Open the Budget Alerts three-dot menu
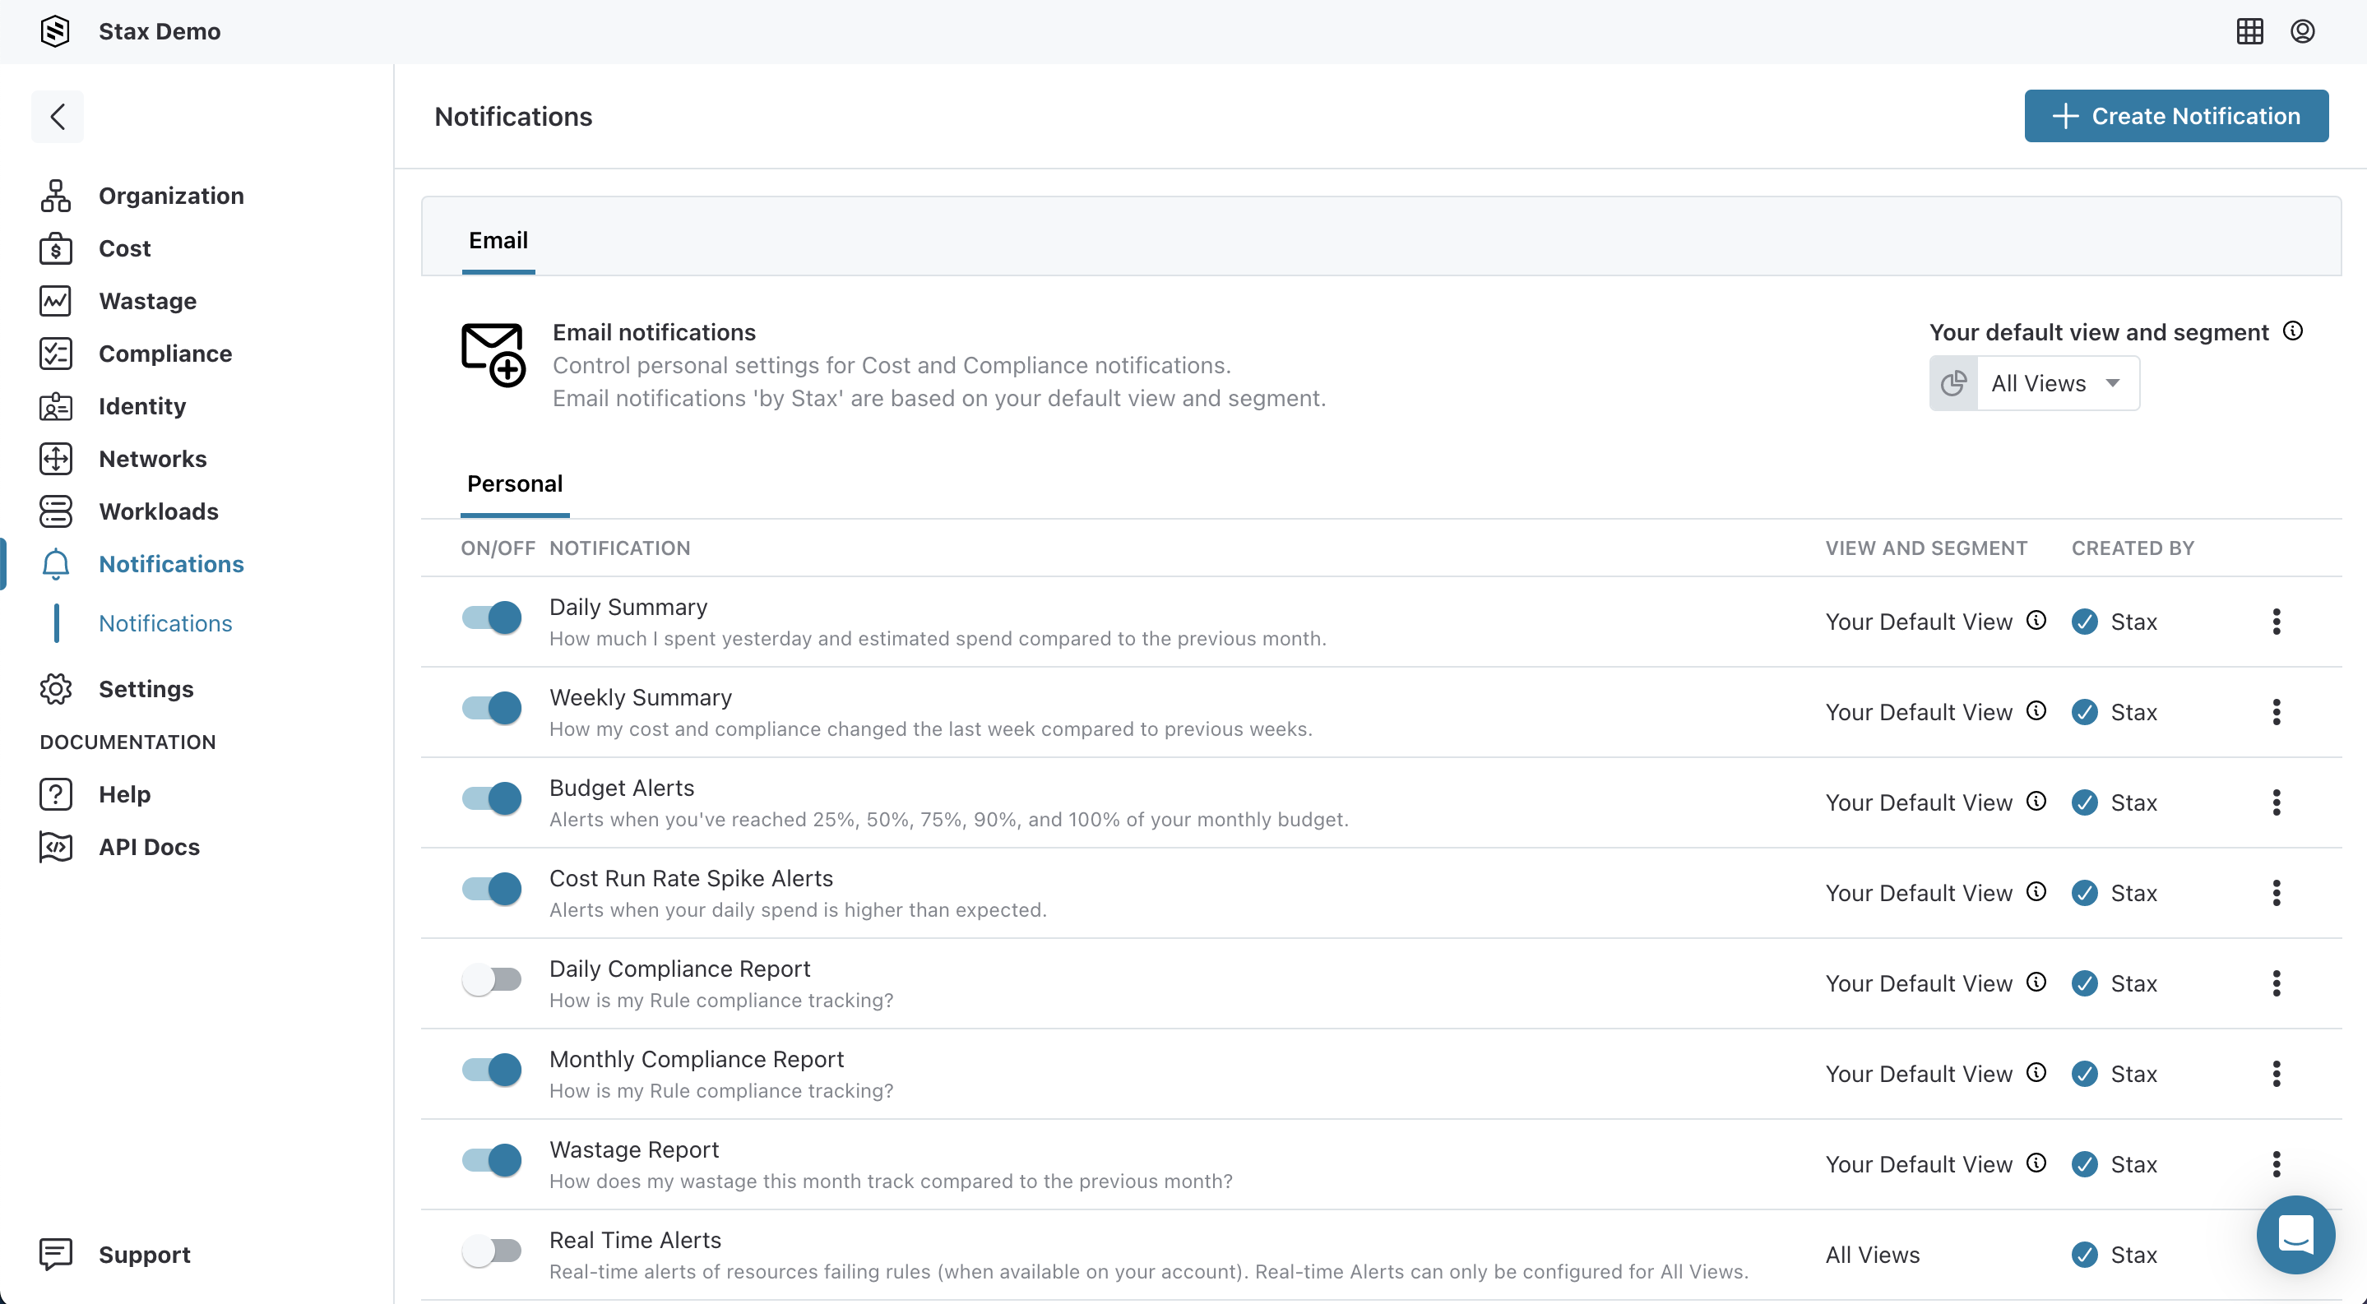Viewport: 2367px width, 1304px height. [x=2277, y=803]
